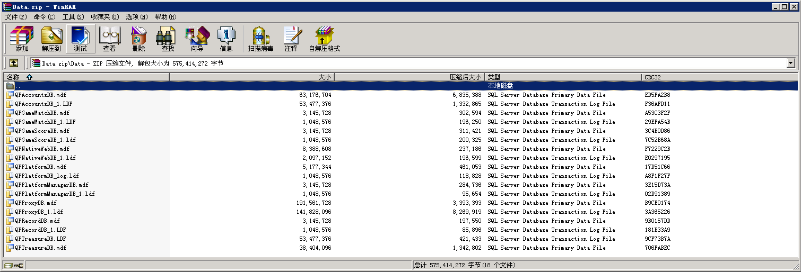Open the 工具(S) menu

(x=73, y=17)
